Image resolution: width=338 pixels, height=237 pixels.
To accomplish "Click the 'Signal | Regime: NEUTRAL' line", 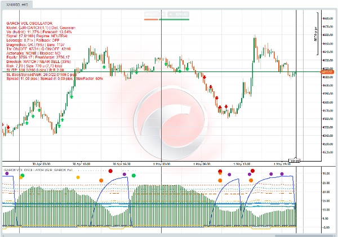I will (x=37, y=36).
